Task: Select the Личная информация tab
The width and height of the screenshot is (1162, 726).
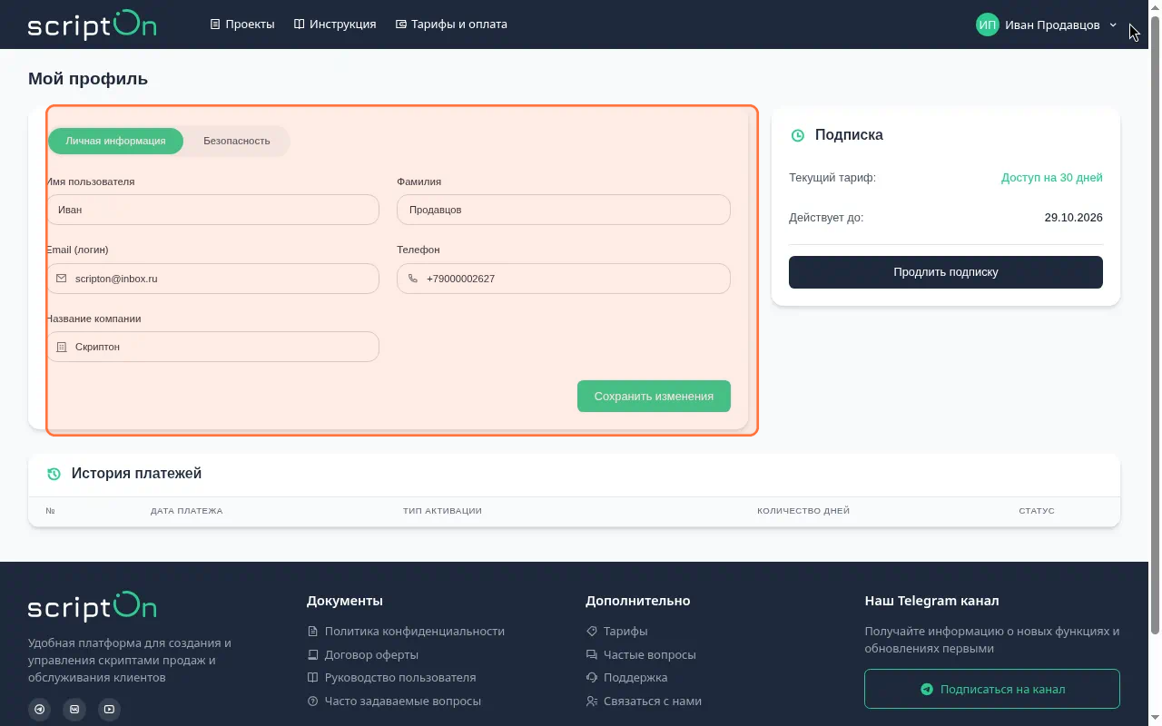Action: pyautogui.click(x=115, y=141)
